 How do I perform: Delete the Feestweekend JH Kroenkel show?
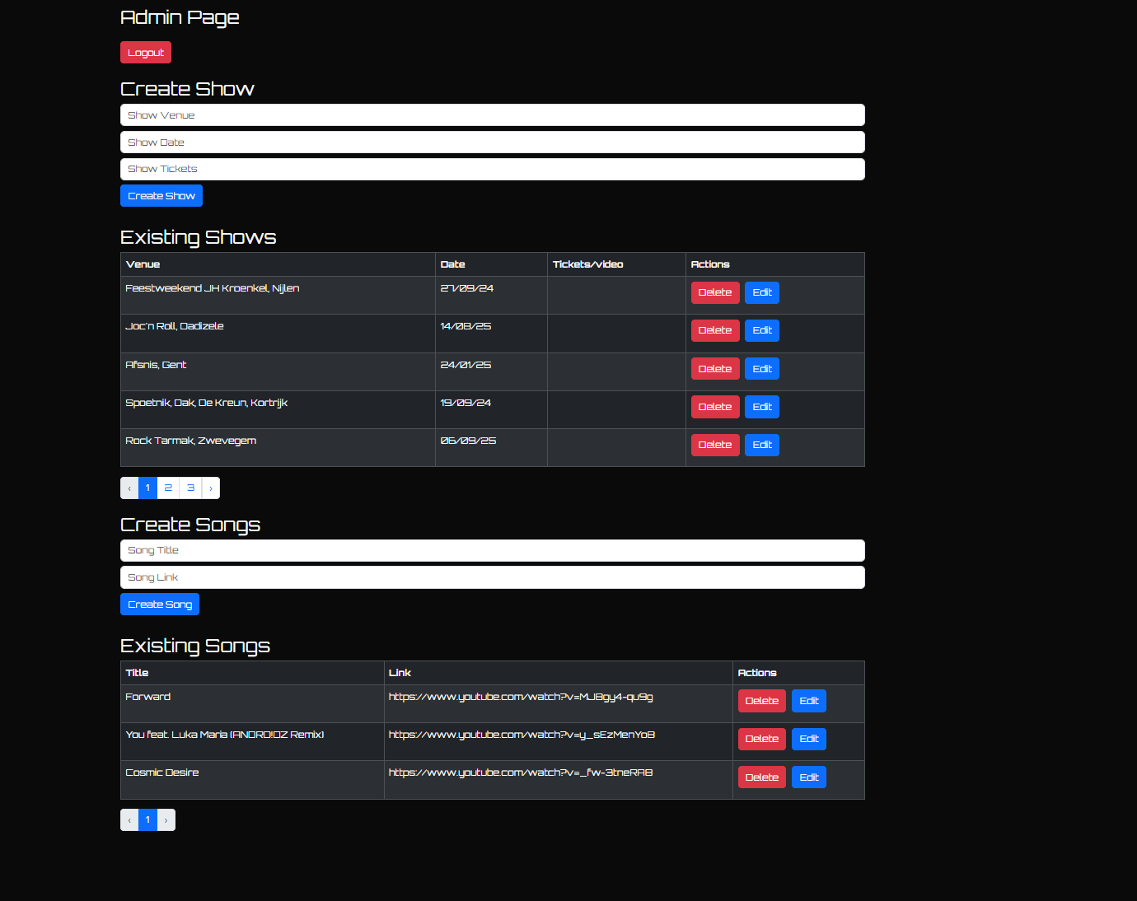[x=714, y=292]
